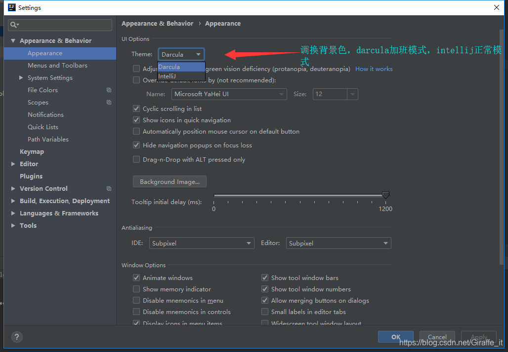Select Appearance in the settings tree
508x352 pixels.
click(60, 53)
